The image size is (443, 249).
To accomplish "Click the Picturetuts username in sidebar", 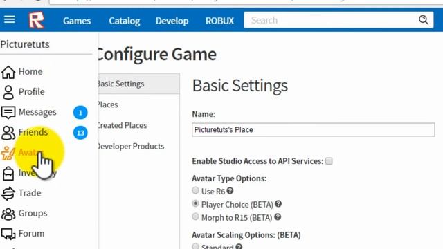I will coord(25,44).
